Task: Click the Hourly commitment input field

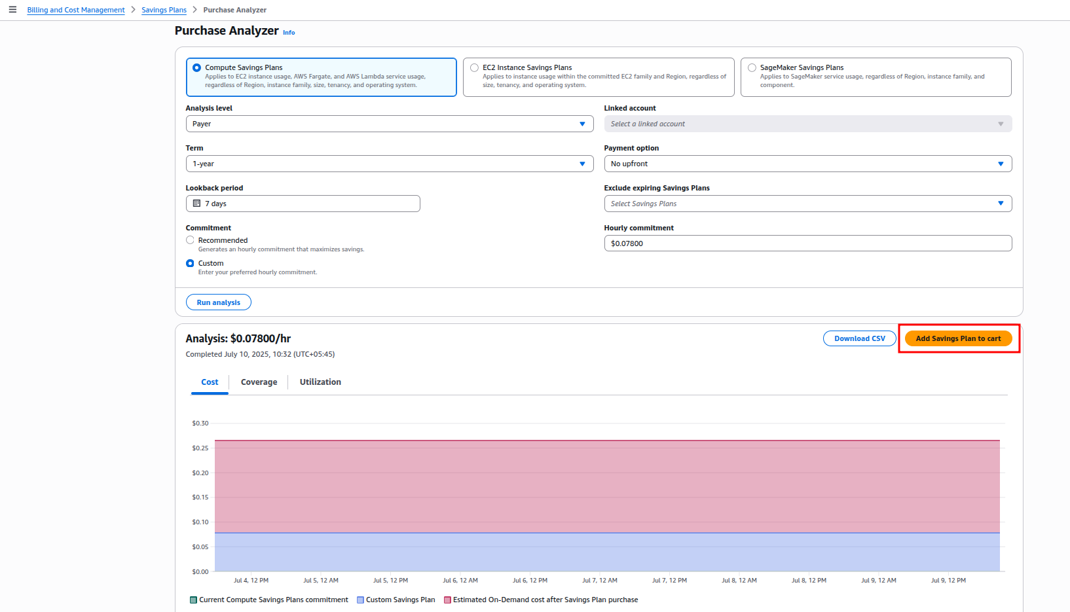Action: (x=807, y=243)
